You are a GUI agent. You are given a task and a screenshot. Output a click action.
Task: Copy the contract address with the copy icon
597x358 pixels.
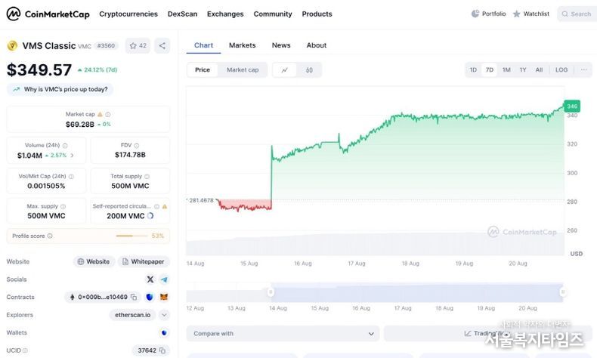click(x=134, y=297)
